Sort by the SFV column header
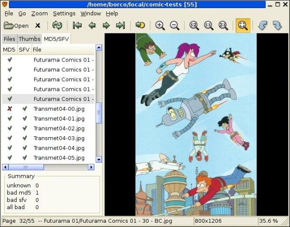 [x=24, y=50]
